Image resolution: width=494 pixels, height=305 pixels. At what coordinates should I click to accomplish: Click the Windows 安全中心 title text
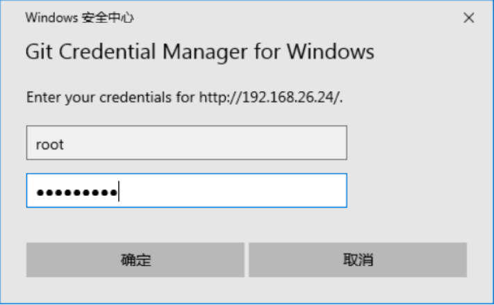[x=80, y=17]
